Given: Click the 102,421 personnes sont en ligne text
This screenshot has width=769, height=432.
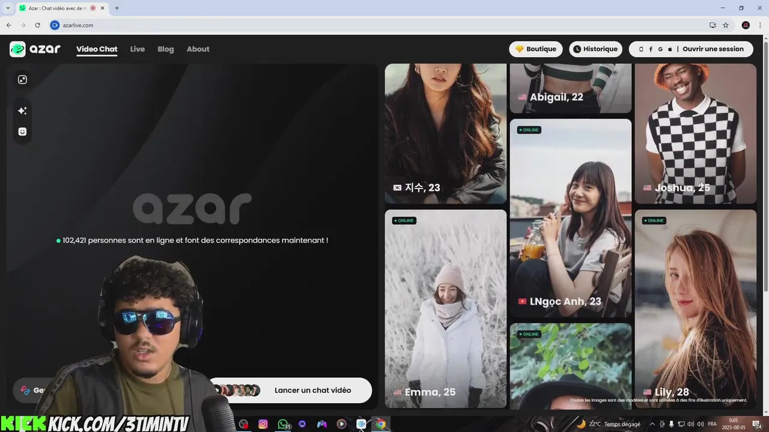Looking at the screenshot, I should click(x=192, y=240).
